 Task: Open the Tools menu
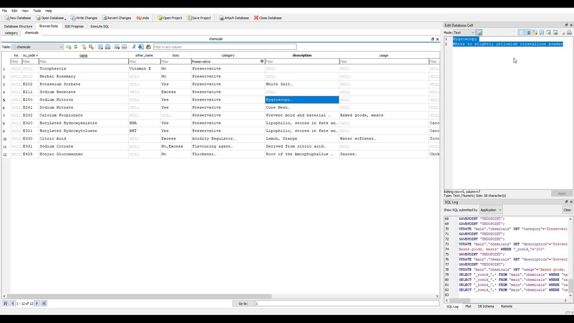tap(37, 11)
